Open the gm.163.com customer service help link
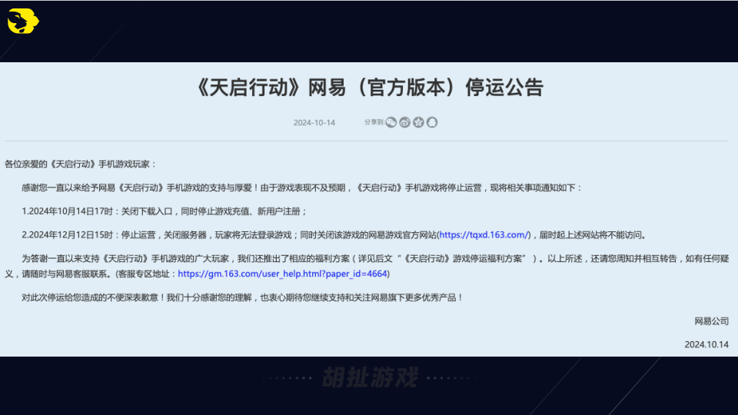 (x=282, y=274)
